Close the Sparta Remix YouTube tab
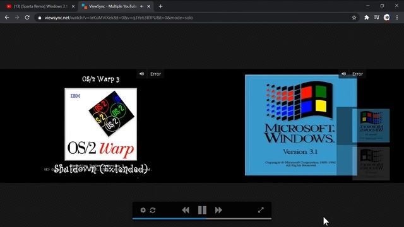This screenshot has height=227, width=404. (73, 6)
